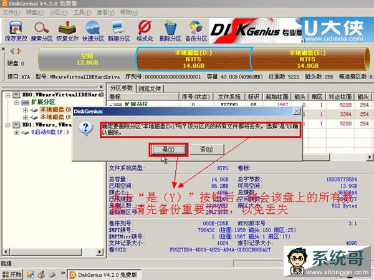Select U启动U盘(F:) in the tree

(50, 132)
